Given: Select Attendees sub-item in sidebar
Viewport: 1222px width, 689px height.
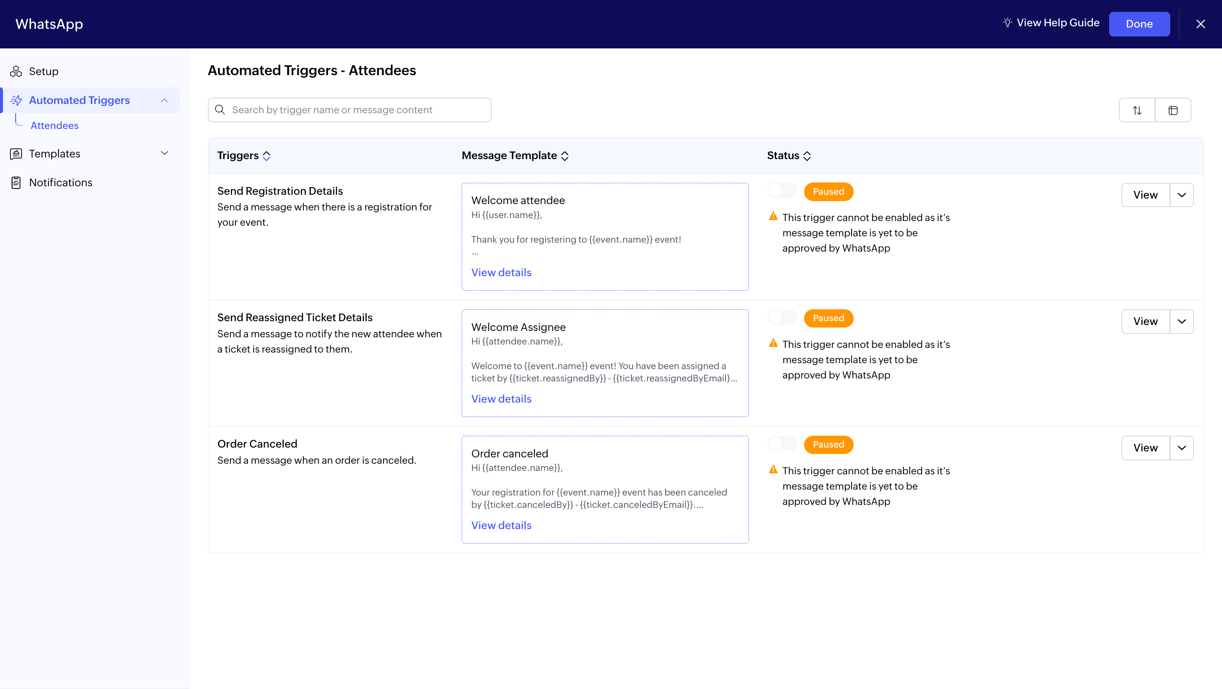Looking at the screenshot, I should coord(55,126).
